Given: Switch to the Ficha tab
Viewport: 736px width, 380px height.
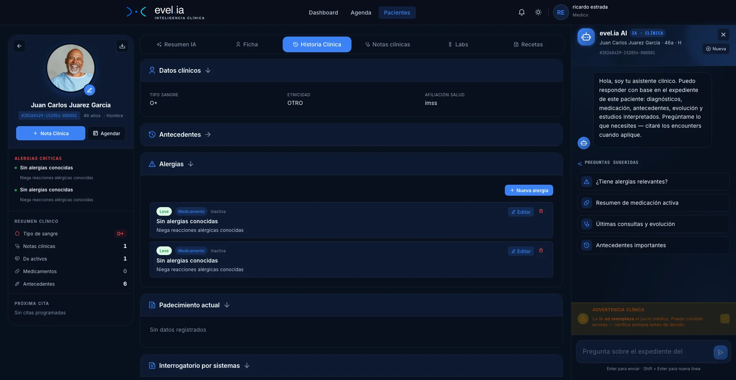Looking at the screenshot, I should click(x=247, y=44).
